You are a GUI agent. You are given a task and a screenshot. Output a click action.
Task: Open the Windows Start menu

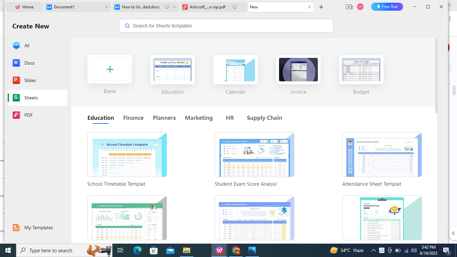tap(7, 250)
